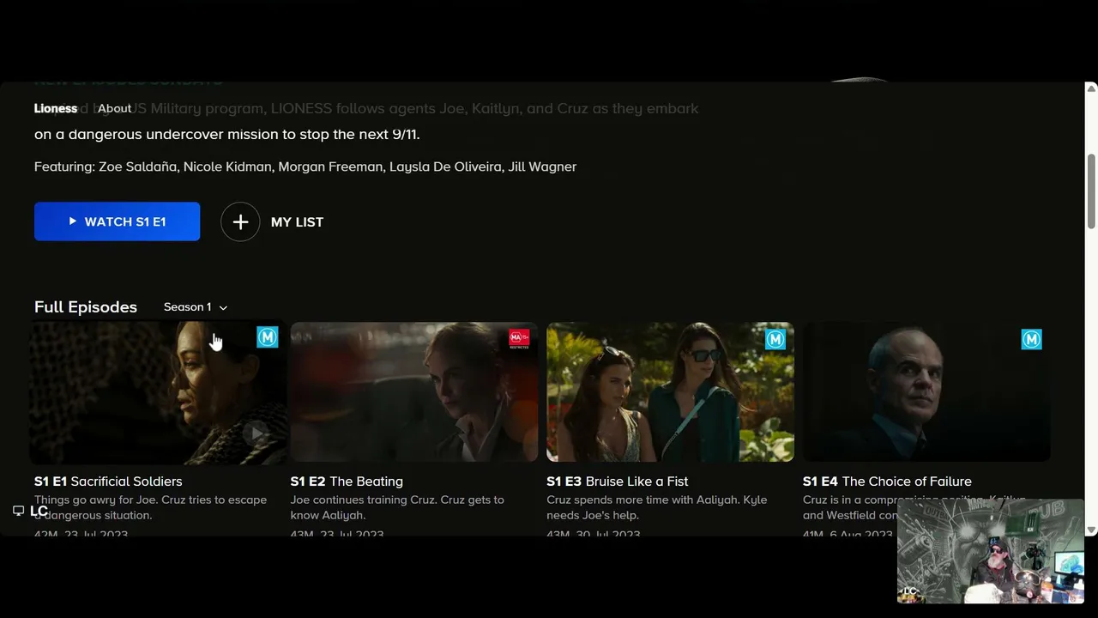Click the M rating badge on Sacrificial Soldiers
This screenshot has width=1098, height=618.
pyautogui.click(x=268, y=337)
